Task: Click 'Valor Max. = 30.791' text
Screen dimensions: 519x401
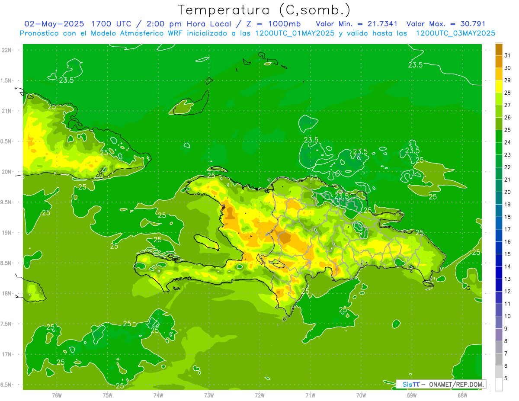Action: (x=446, y=24)
